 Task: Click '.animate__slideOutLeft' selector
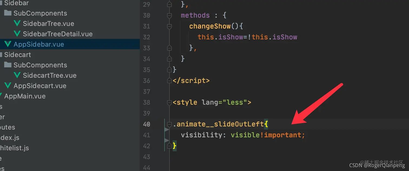218,124
